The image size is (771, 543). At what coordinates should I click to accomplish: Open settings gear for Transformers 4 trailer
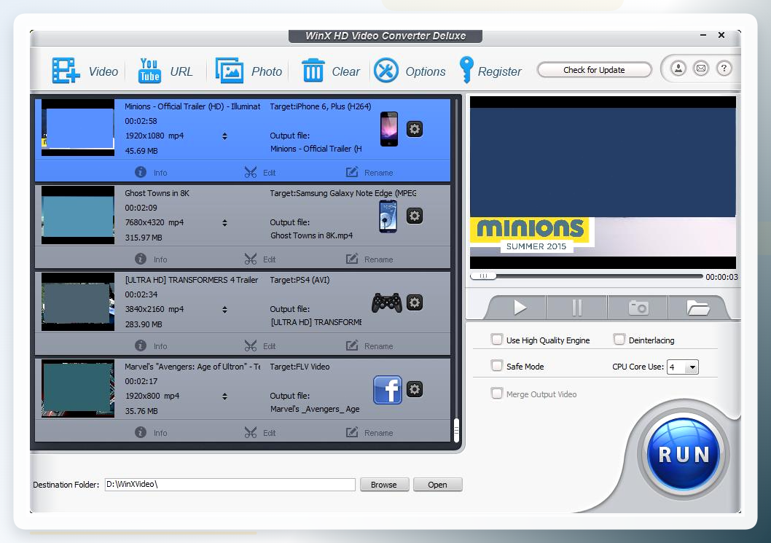(x=415, y=302)
